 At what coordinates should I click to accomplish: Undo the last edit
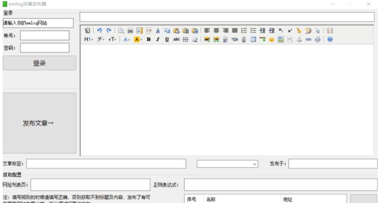(x=99, y=30)
